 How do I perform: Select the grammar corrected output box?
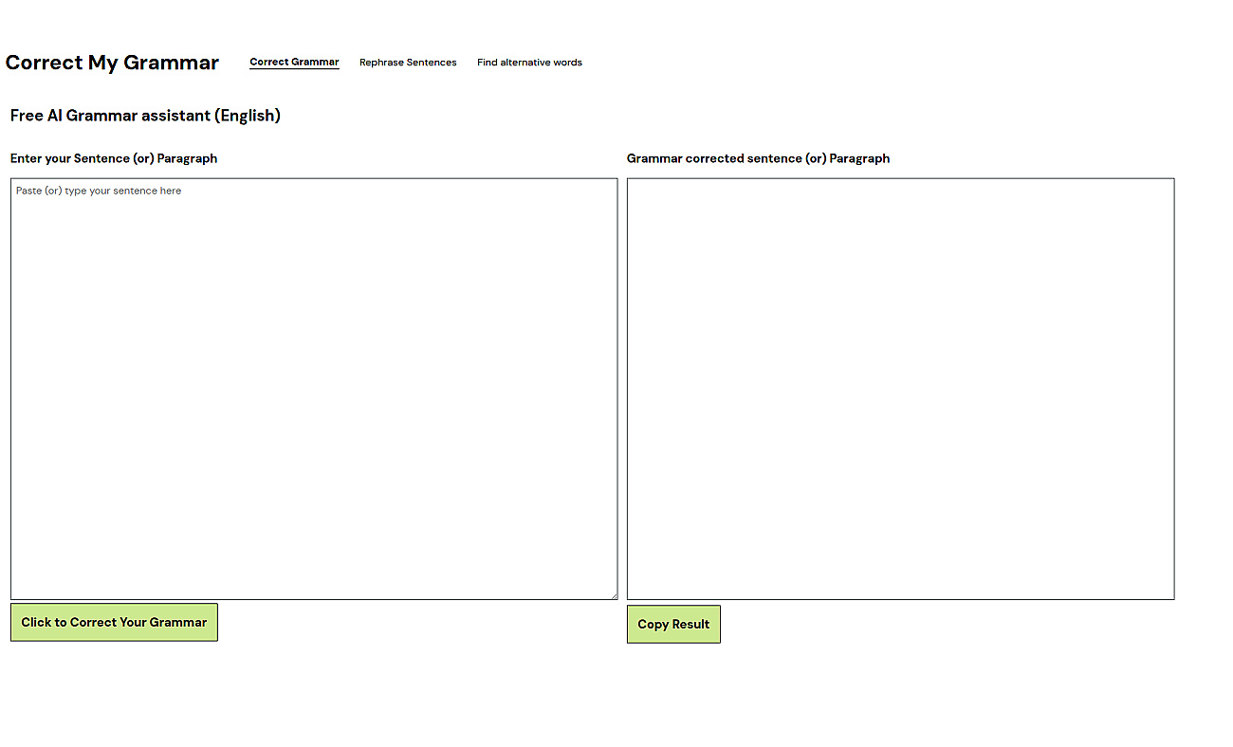pyautogui.click(x=900, y=389)
